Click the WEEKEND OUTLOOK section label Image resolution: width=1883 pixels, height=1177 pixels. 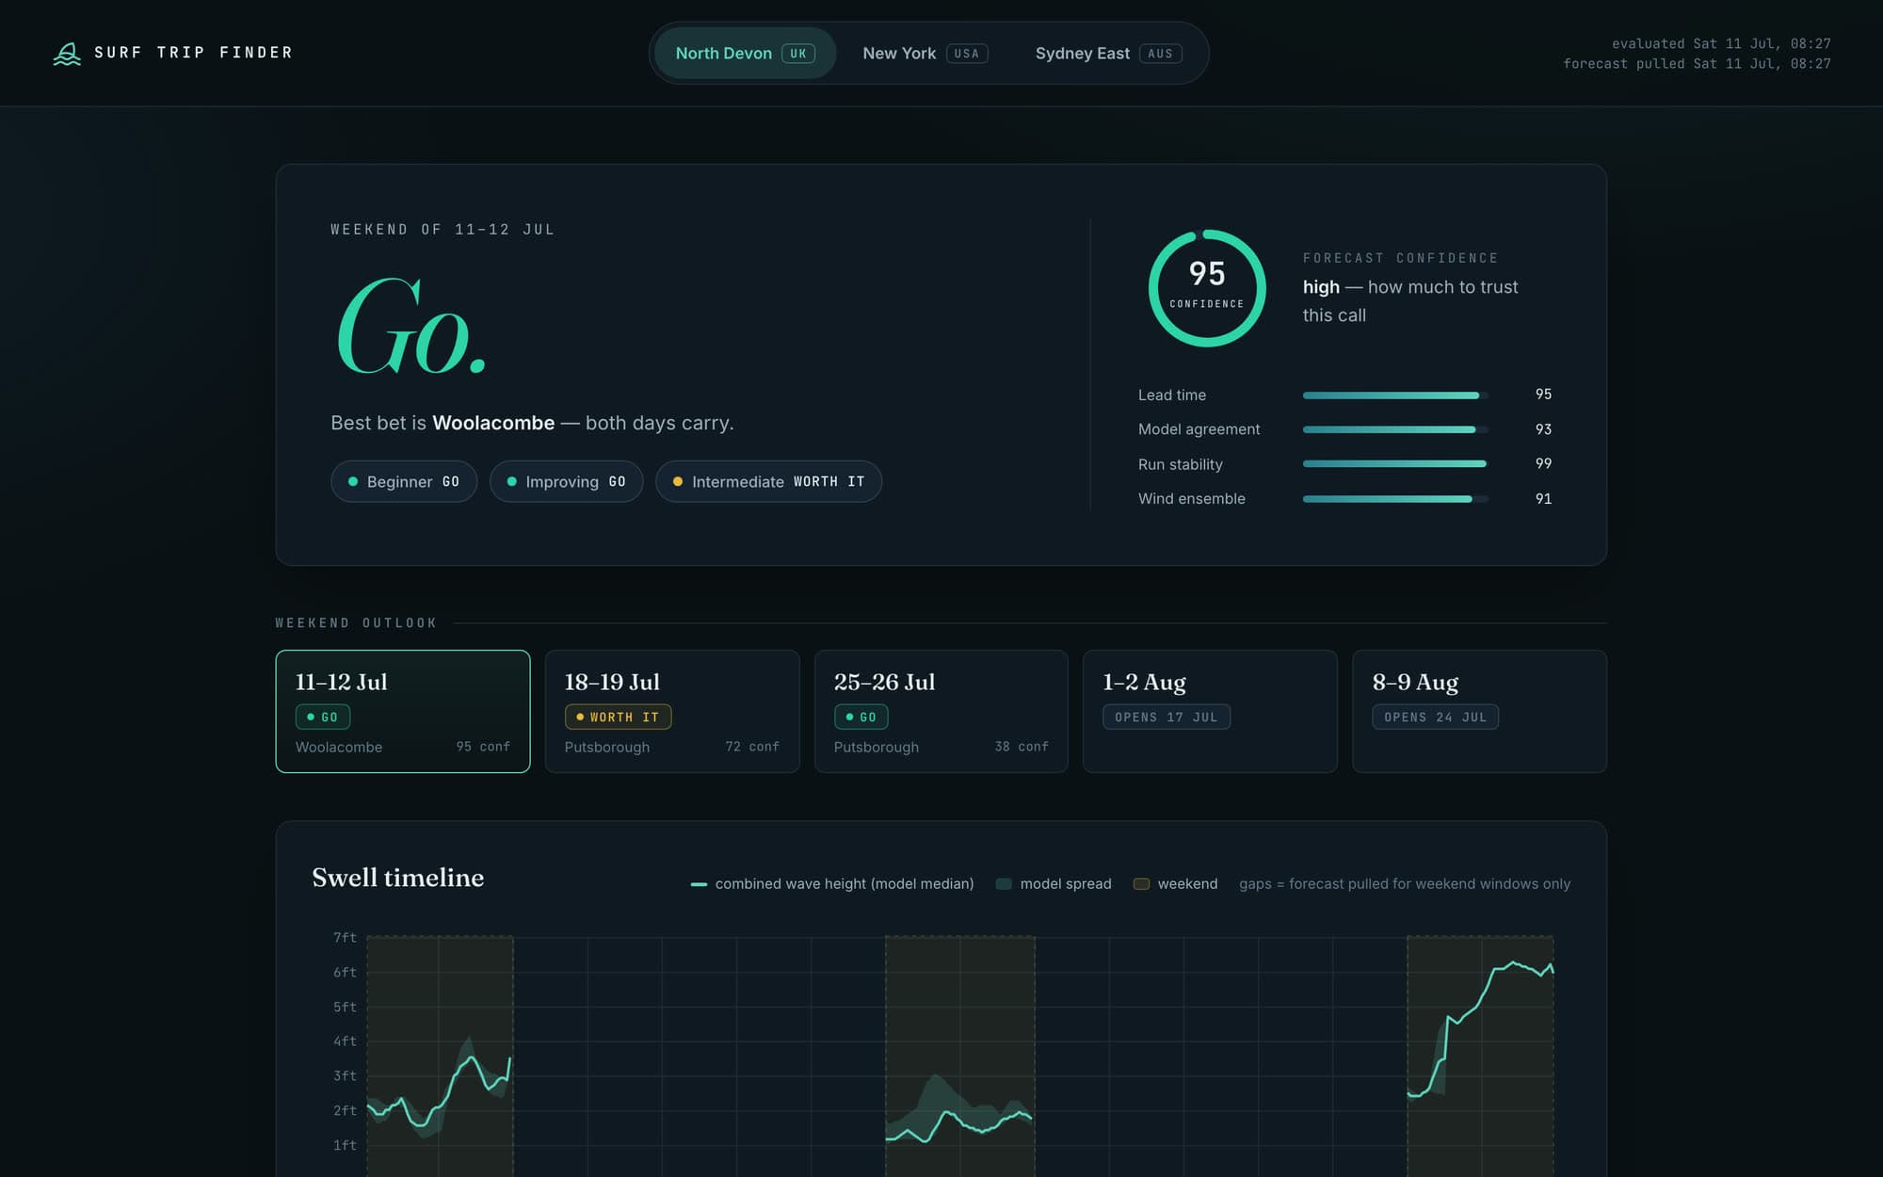356,623
